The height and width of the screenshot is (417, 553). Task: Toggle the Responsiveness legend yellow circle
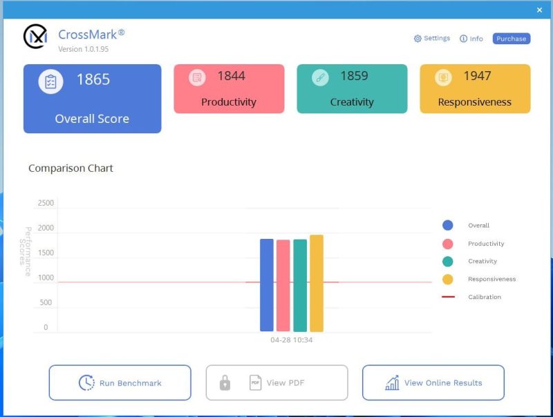448,279
